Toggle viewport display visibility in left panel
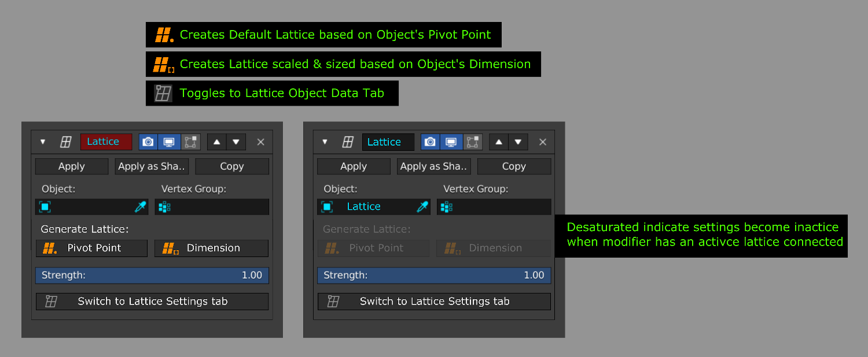Image resolution: width=868 pixels, height=357 pixels. (169, 142)
